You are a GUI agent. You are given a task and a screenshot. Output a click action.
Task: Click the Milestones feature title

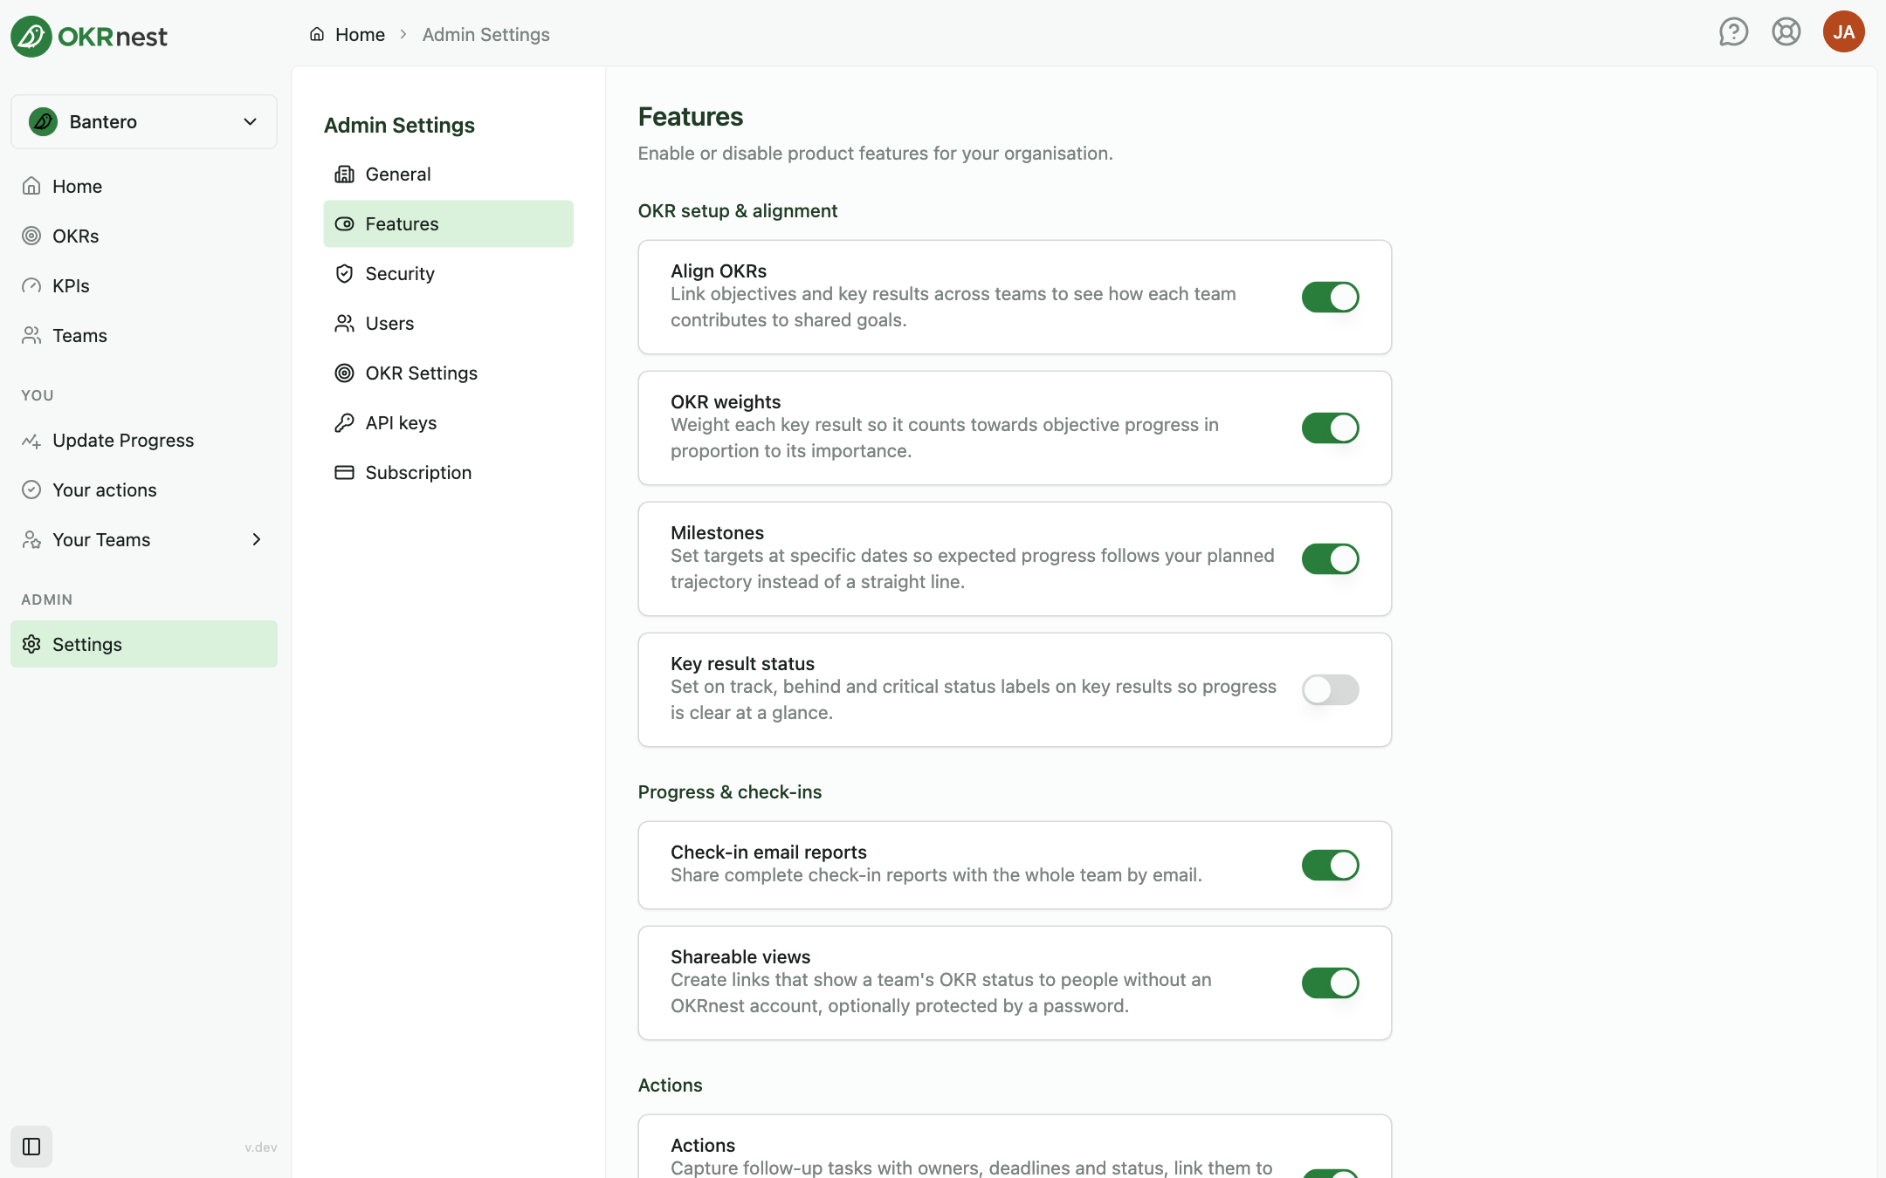point(717,532)
